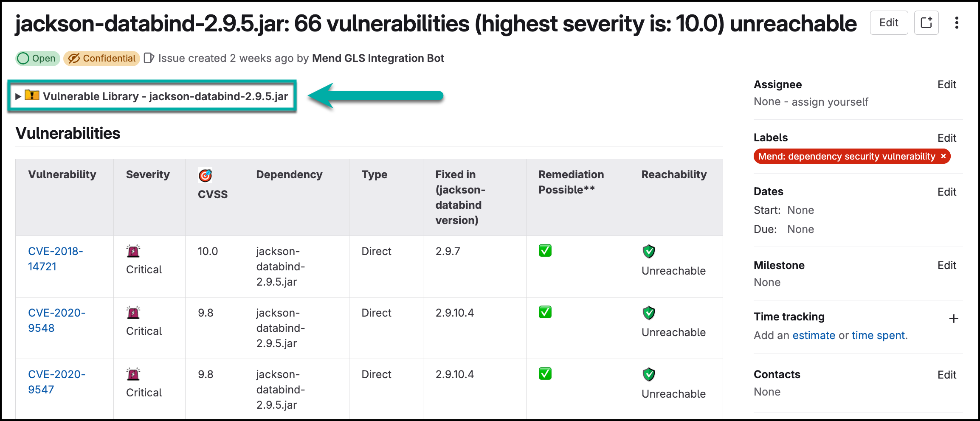Click the plus icon in Time tracking
Viewport: 980px width, 421px height.
pos(954,319)
